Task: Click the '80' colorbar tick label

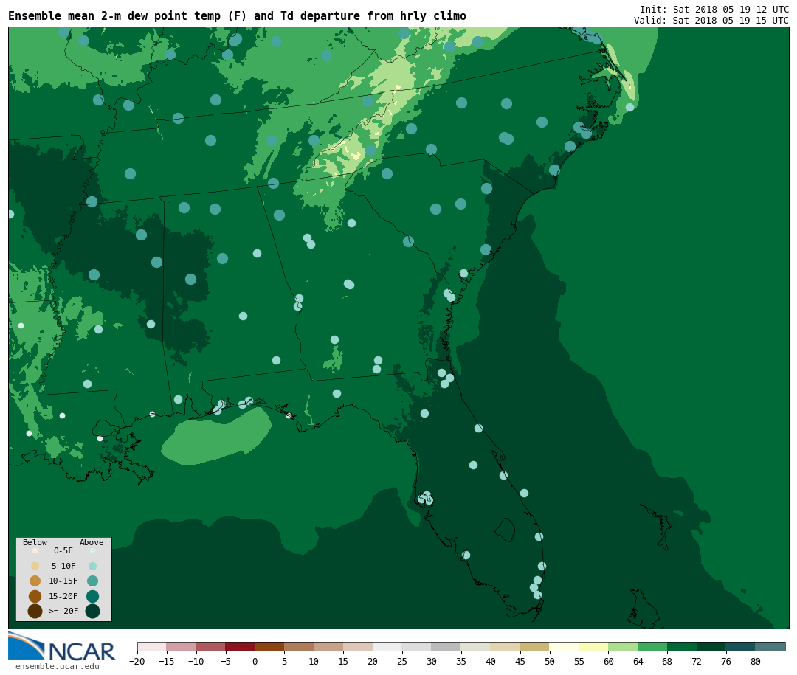Action: click(x=756, y=661)
